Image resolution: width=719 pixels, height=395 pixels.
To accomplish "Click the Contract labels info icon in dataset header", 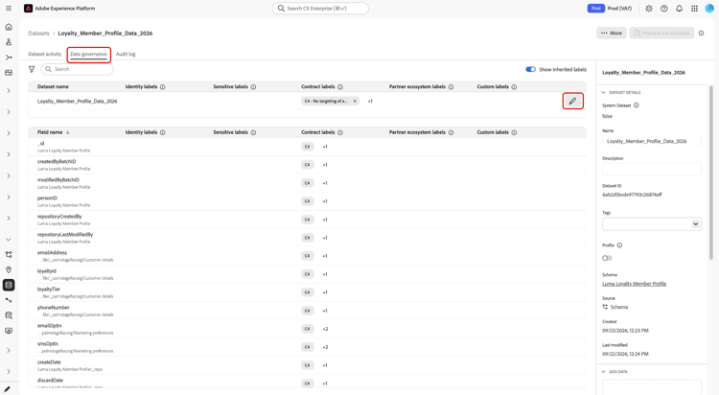I will (340, 86).
